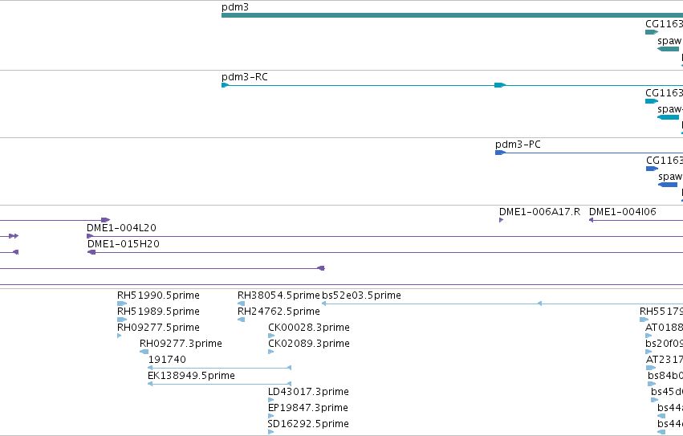
Task: Select RH09277.5prime EST label
Action: coord(158,328)
